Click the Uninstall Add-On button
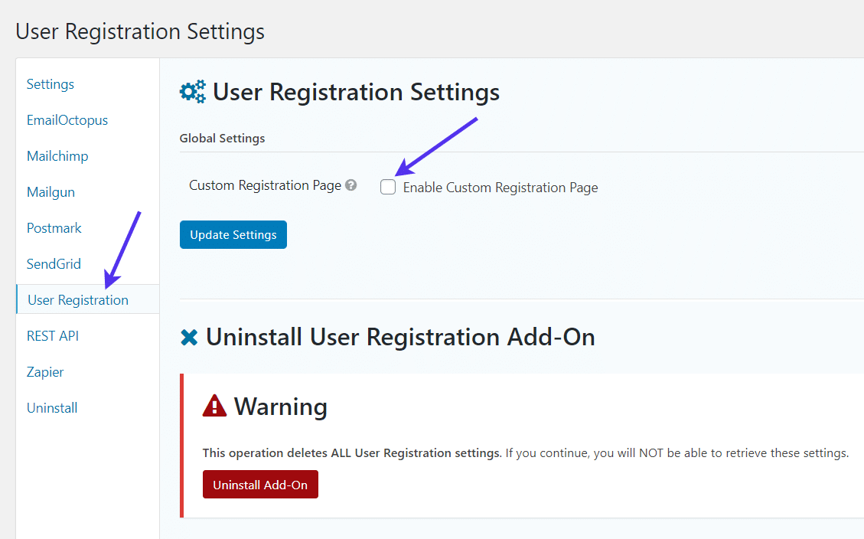Screen dimensions: 864x539 [x=260, y=484]
